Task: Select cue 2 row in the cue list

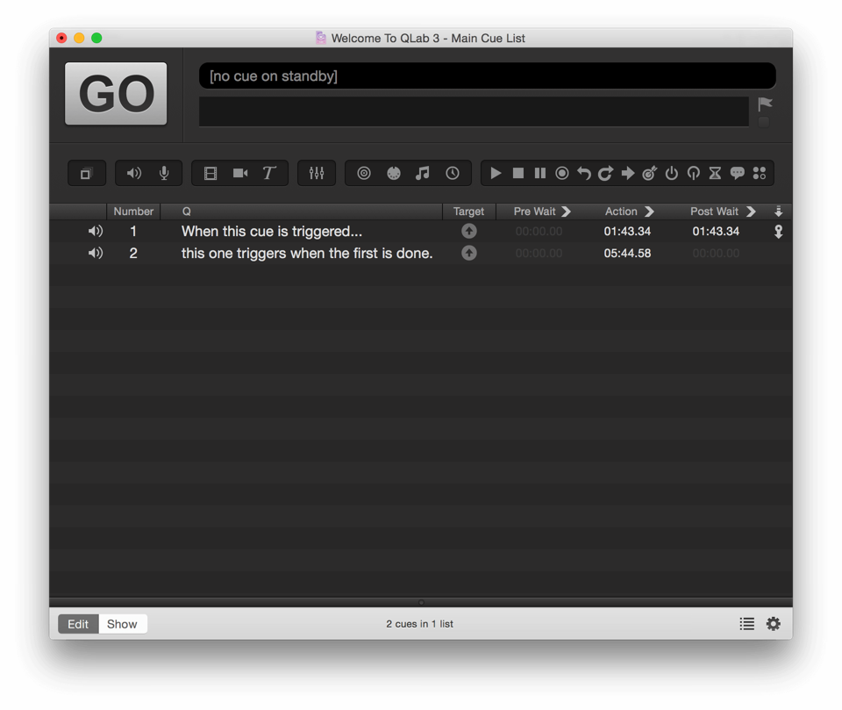Action: point(307,254)
